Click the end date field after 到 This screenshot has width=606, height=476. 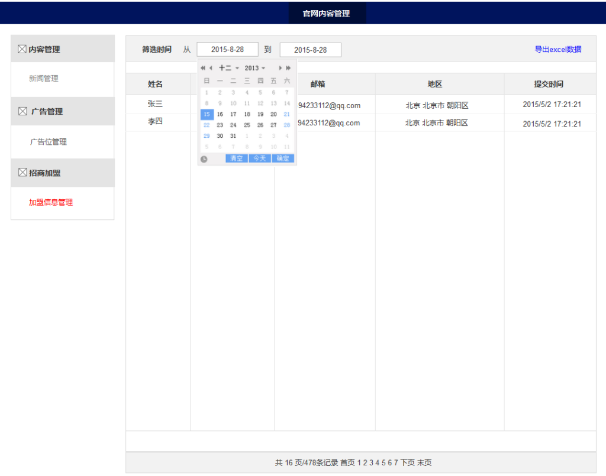pyautogui.click(x=310, y=50)
